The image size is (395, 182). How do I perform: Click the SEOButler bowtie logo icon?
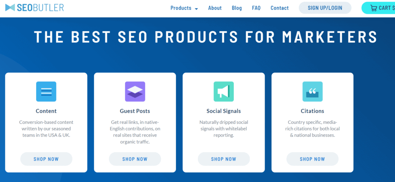coord(10,8)
